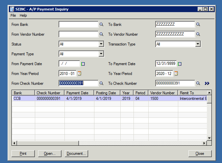Screen dimensions: 222x163
Task: Open the From Check Number finder
Action: pos(101,83)
